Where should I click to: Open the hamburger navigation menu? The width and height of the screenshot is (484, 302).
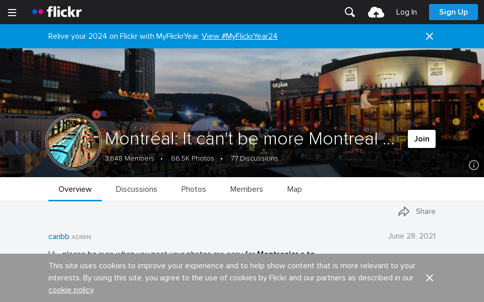coord(12,12)
